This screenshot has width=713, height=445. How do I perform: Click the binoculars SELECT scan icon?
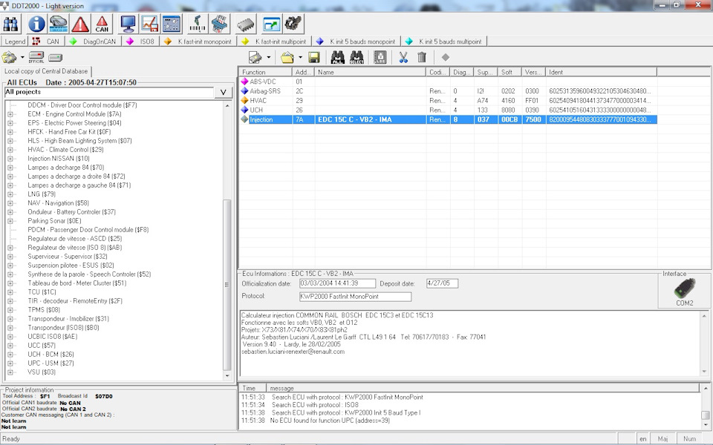[356, 58]
